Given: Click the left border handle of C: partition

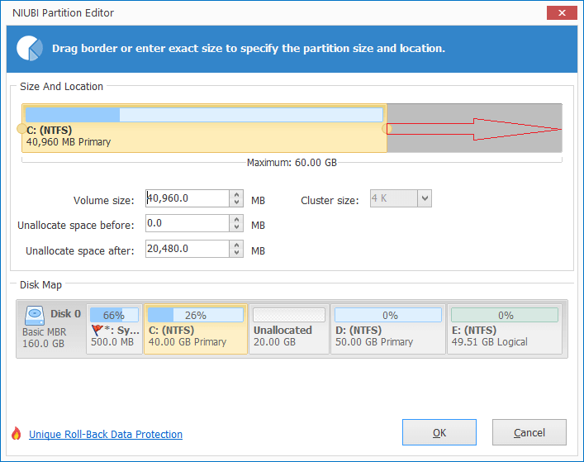Looking at the screenshot, I should click(21, 129).
